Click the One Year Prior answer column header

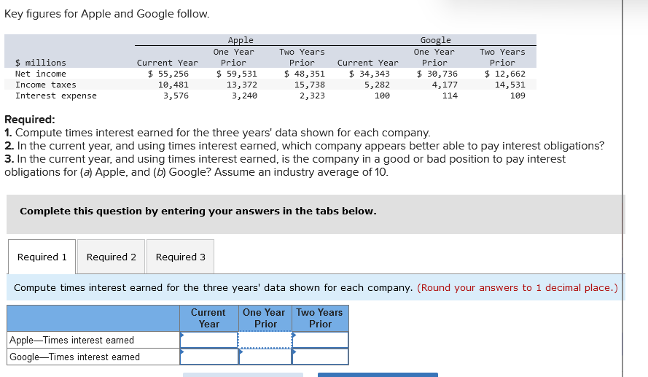[x=265, y=319]
